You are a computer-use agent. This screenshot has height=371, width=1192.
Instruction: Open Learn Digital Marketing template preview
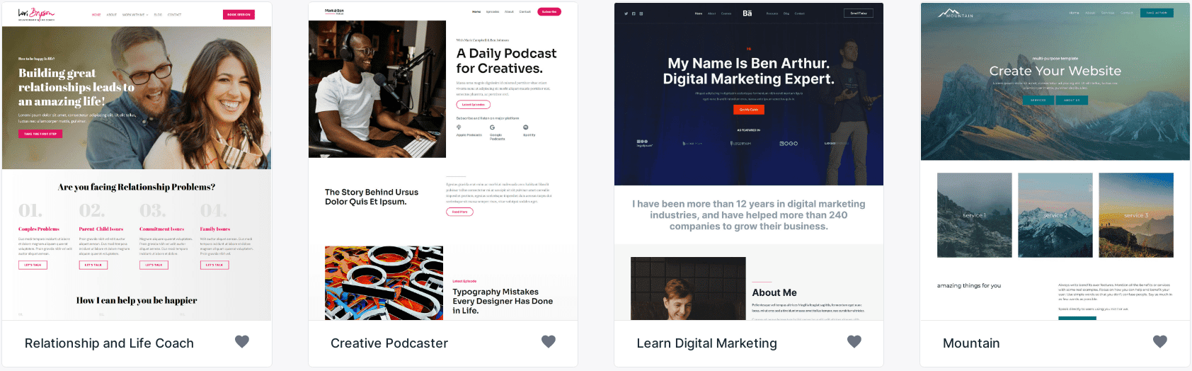(749, 161)
